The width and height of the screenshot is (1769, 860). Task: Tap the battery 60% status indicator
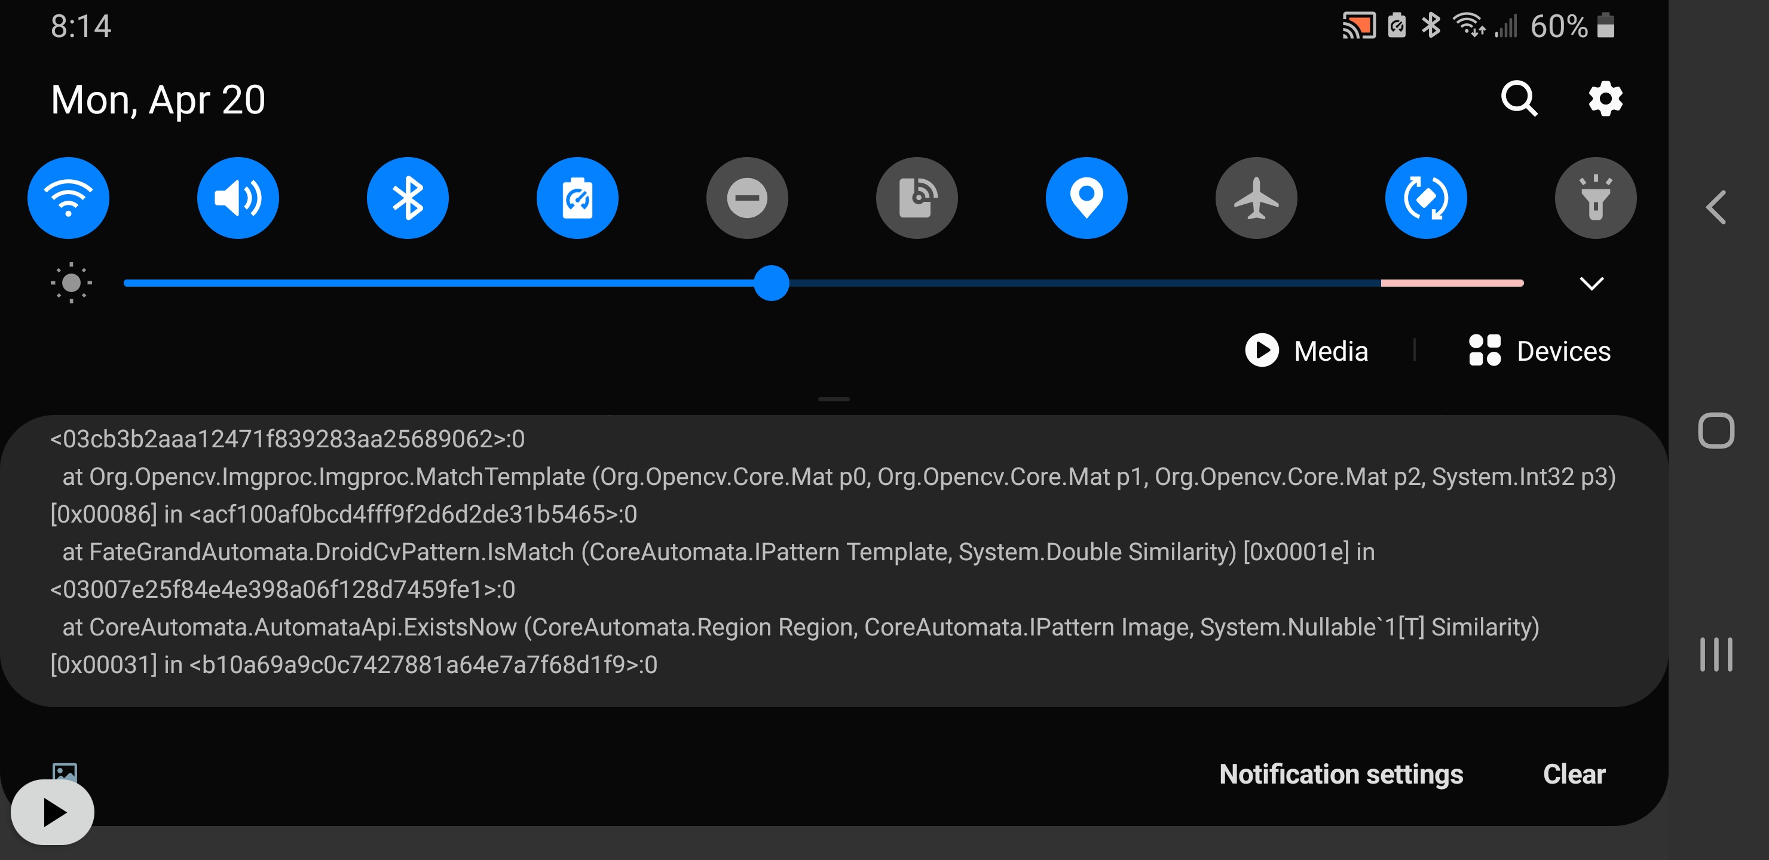tap(1571, 26)
